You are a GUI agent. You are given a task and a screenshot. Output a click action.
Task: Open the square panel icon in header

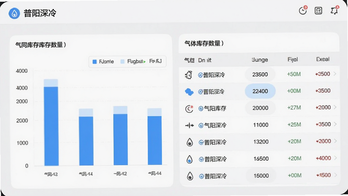point(318,10)
